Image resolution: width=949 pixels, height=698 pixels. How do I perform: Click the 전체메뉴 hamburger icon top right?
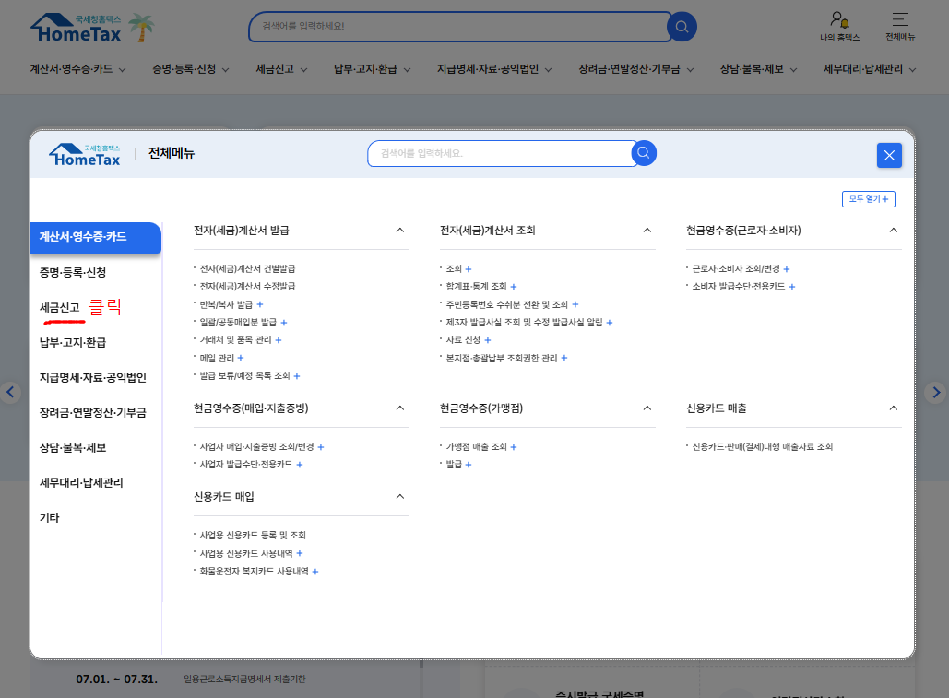click(x=899, y=25)
